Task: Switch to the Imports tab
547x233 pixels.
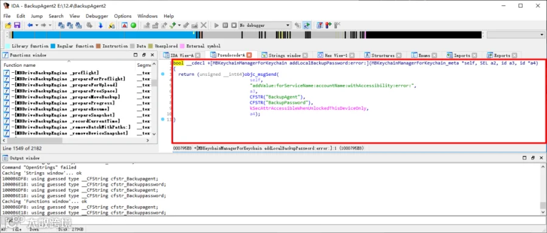Action: (462, 55)
